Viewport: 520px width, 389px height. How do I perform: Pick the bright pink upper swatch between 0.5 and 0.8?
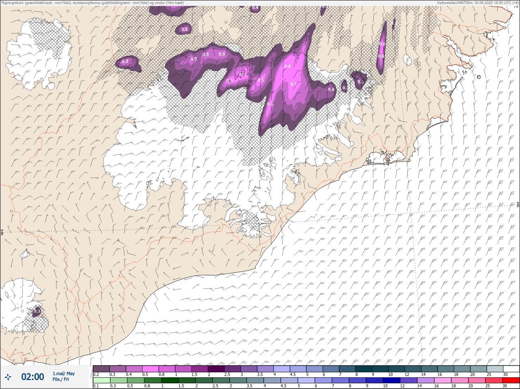pos(150,369)
